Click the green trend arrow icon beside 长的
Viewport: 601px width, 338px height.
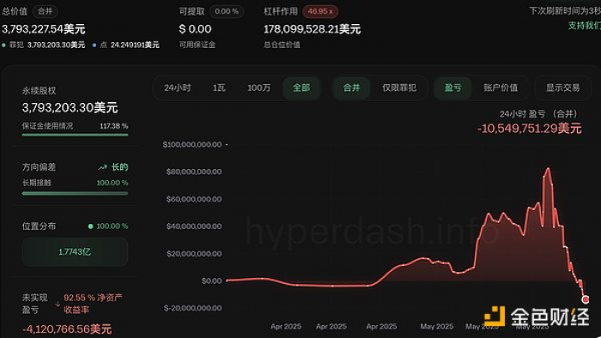pos(102,167)
